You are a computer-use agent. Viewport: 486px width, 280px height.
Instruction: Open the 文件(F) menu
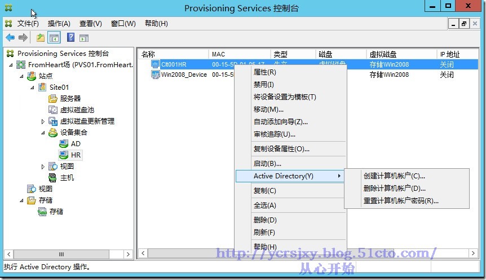coord(28,24)
